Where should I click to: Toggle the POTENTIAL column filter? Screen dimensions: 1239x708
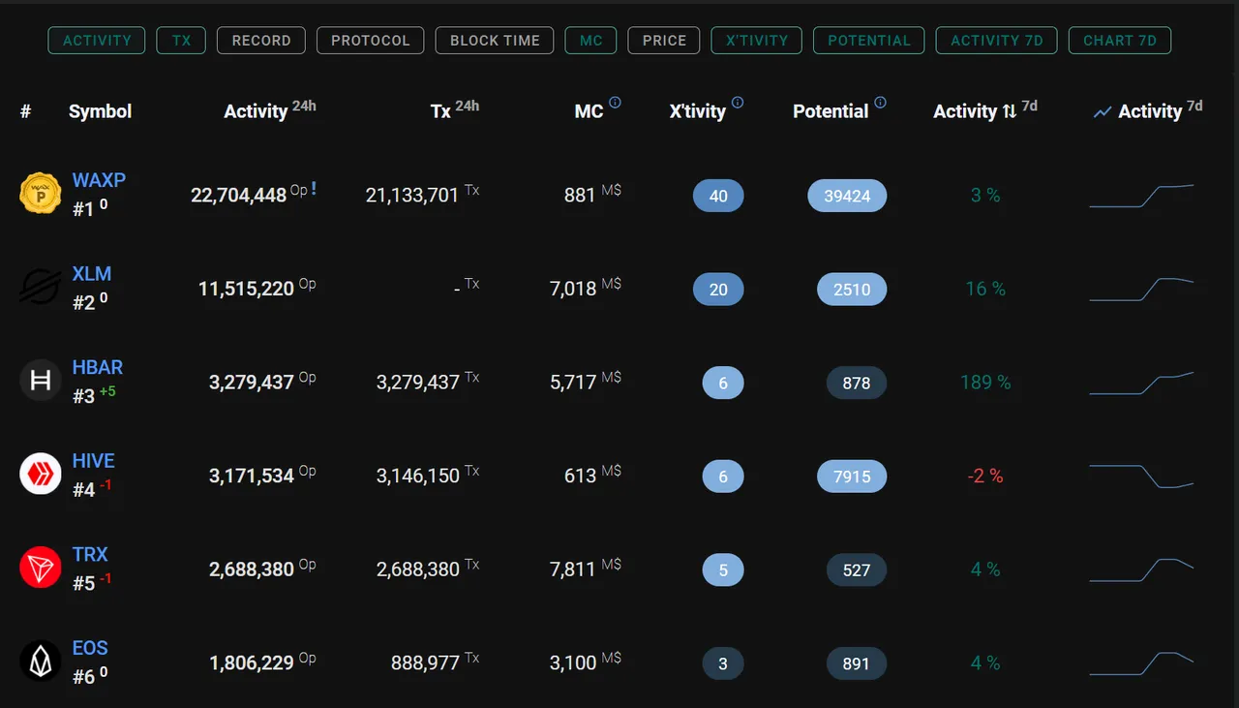click(869, 41)
